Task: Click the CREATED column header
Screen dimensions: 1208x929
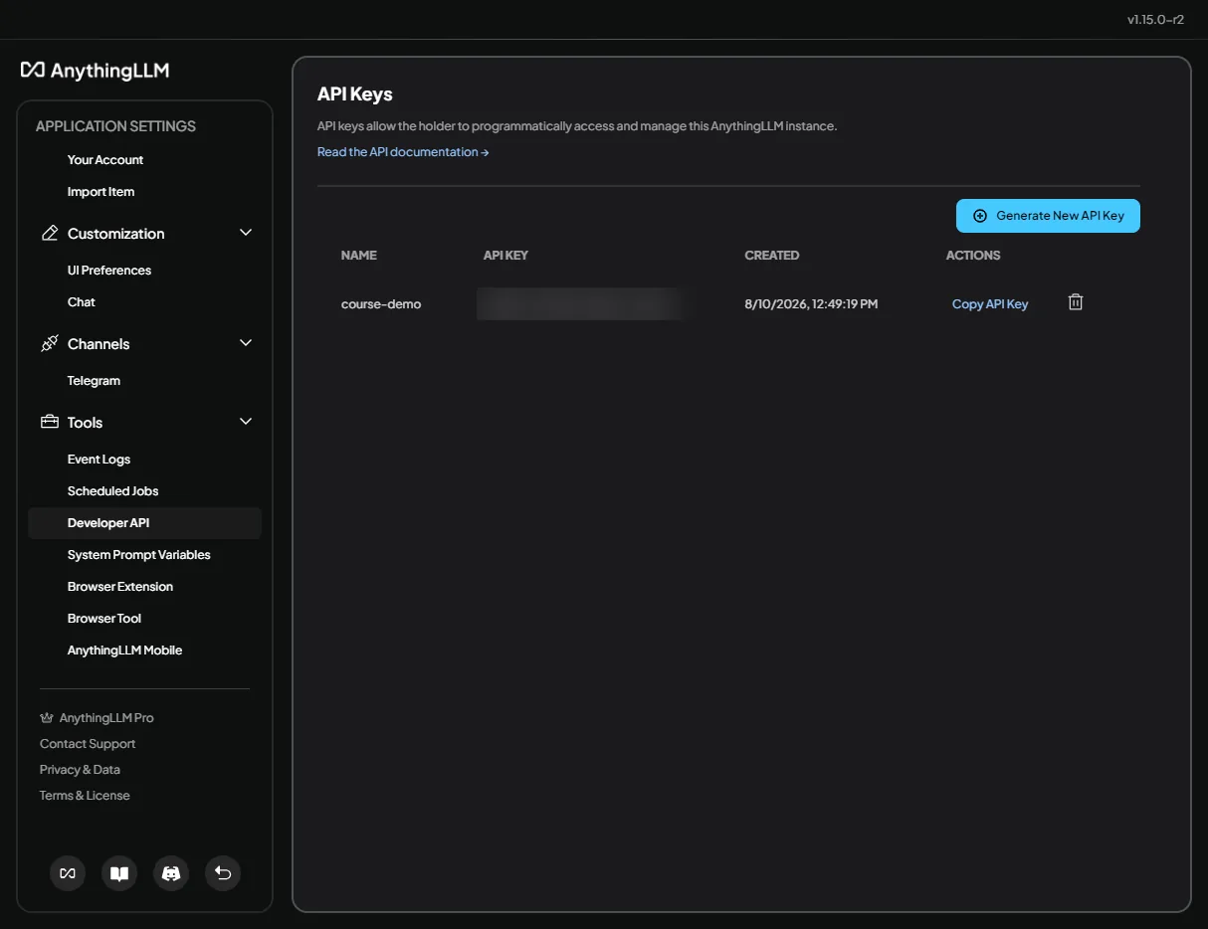Action: (x=772, y=255)
